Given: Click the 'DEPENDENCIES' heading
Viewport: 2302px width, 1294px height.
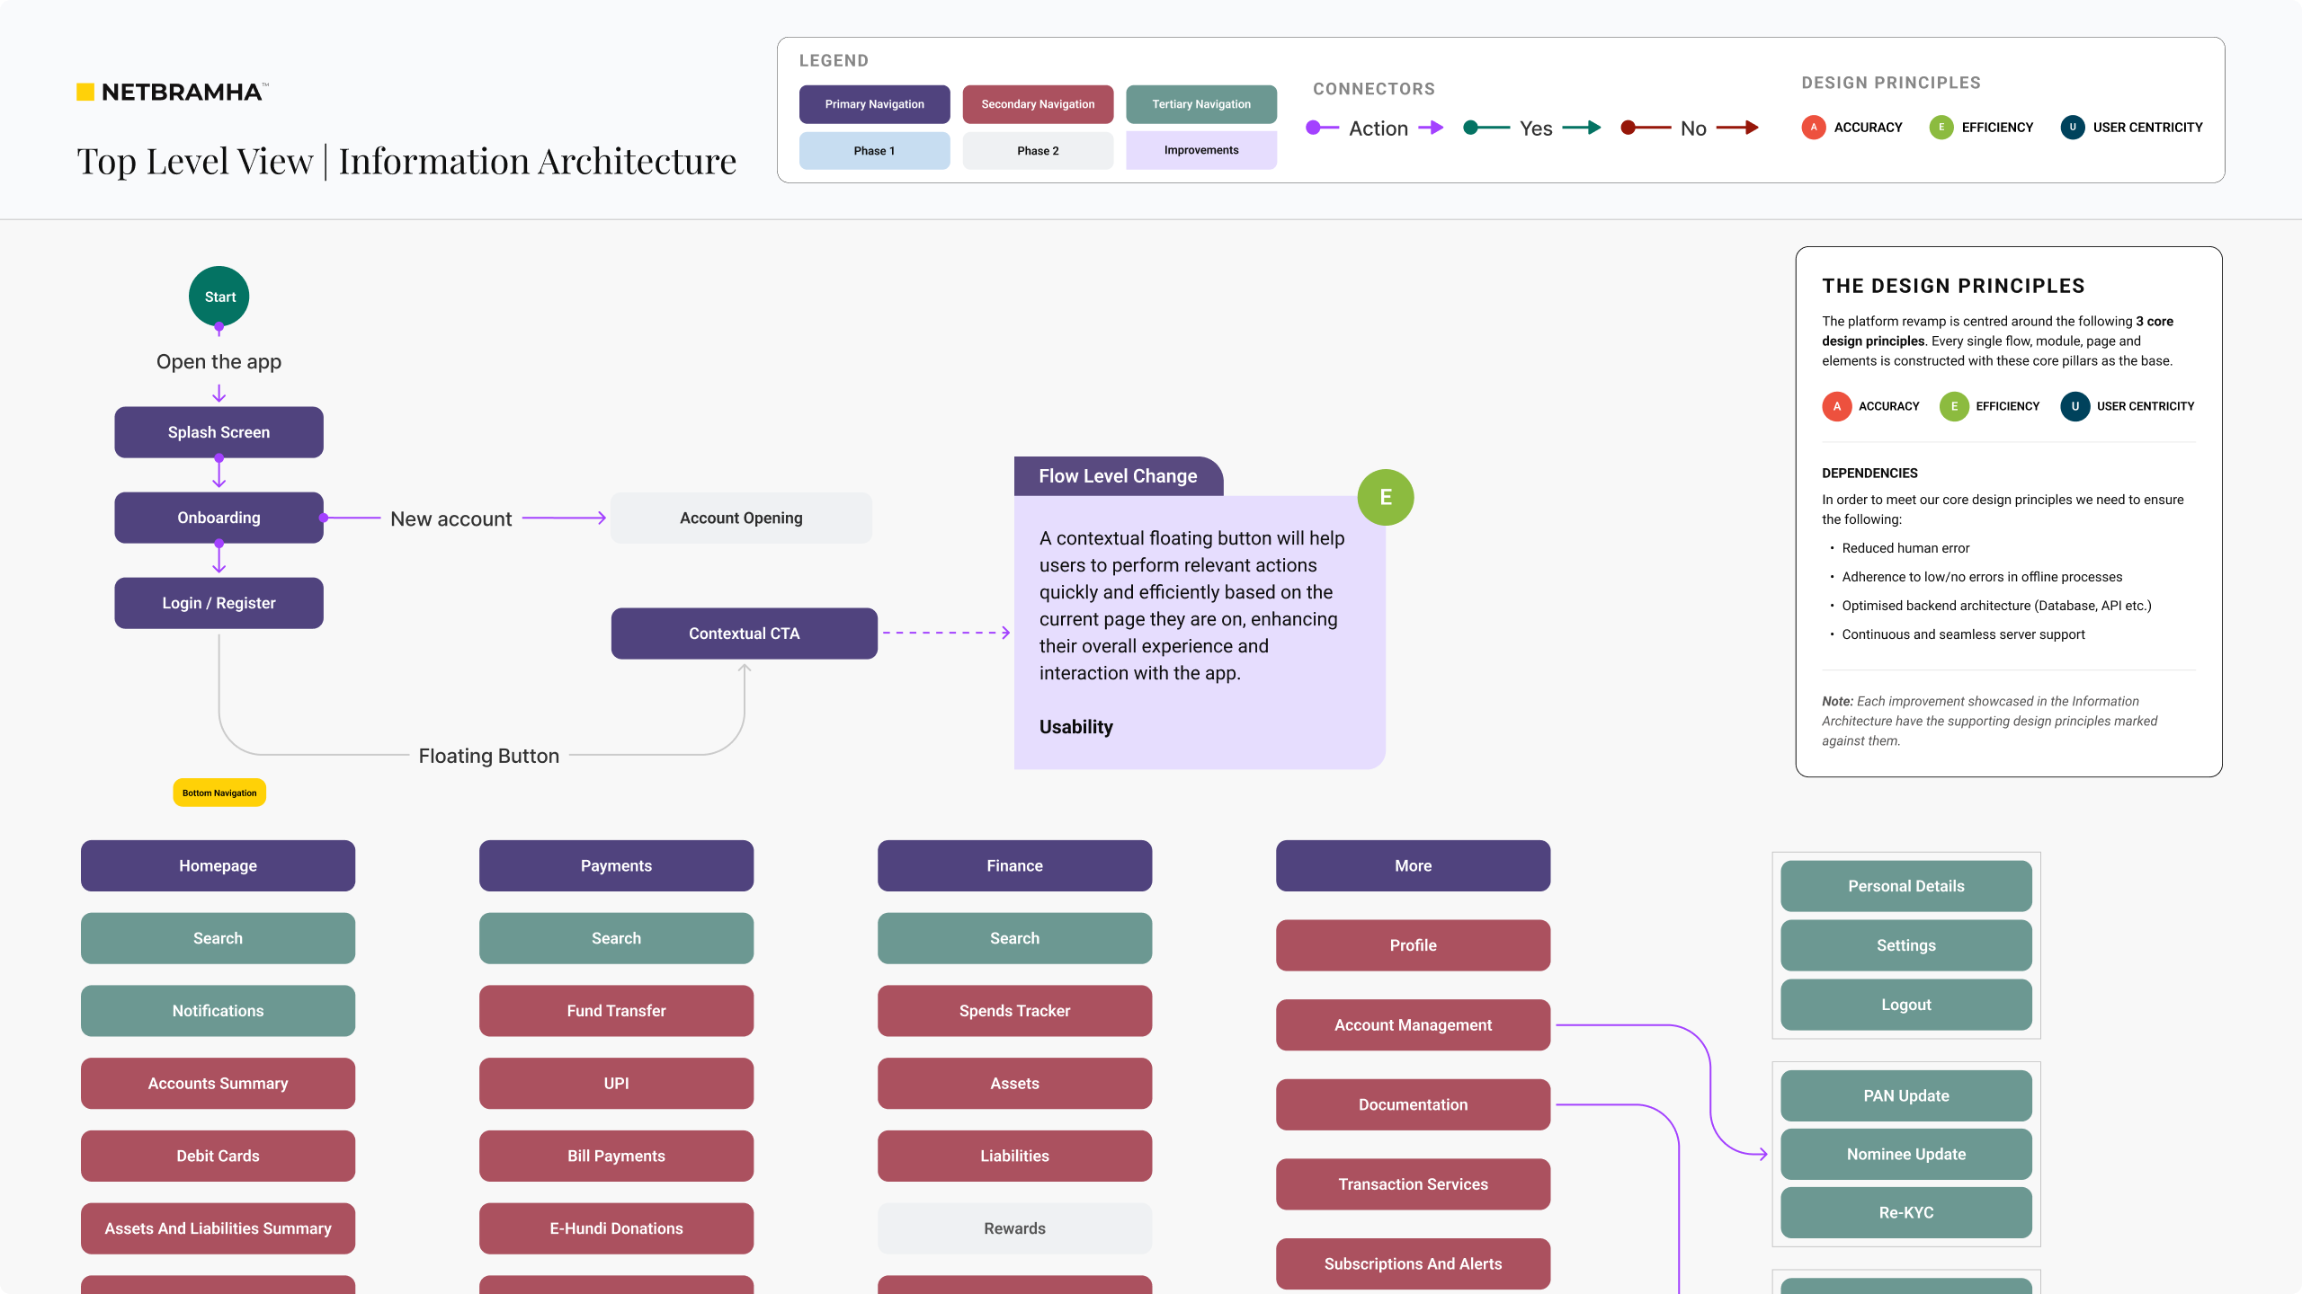Looking at the screenshot, I should tap(1869, 473).
